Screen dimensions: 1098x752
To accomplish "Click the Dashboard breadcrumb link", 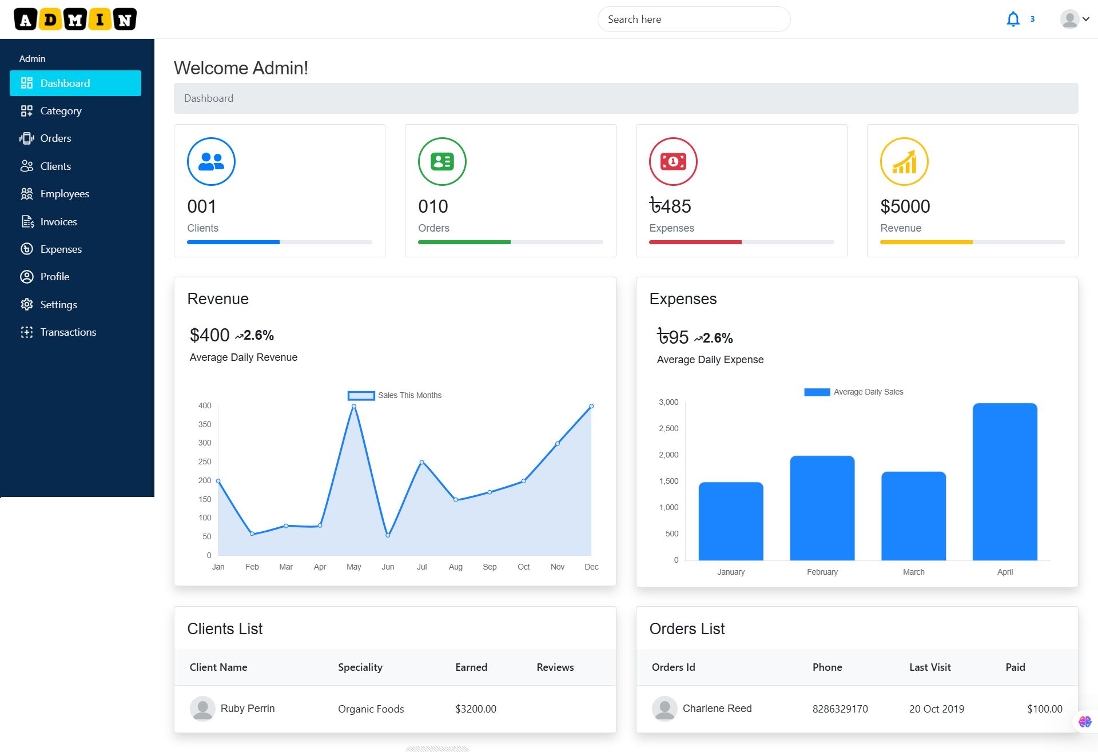I will (208, 98).
